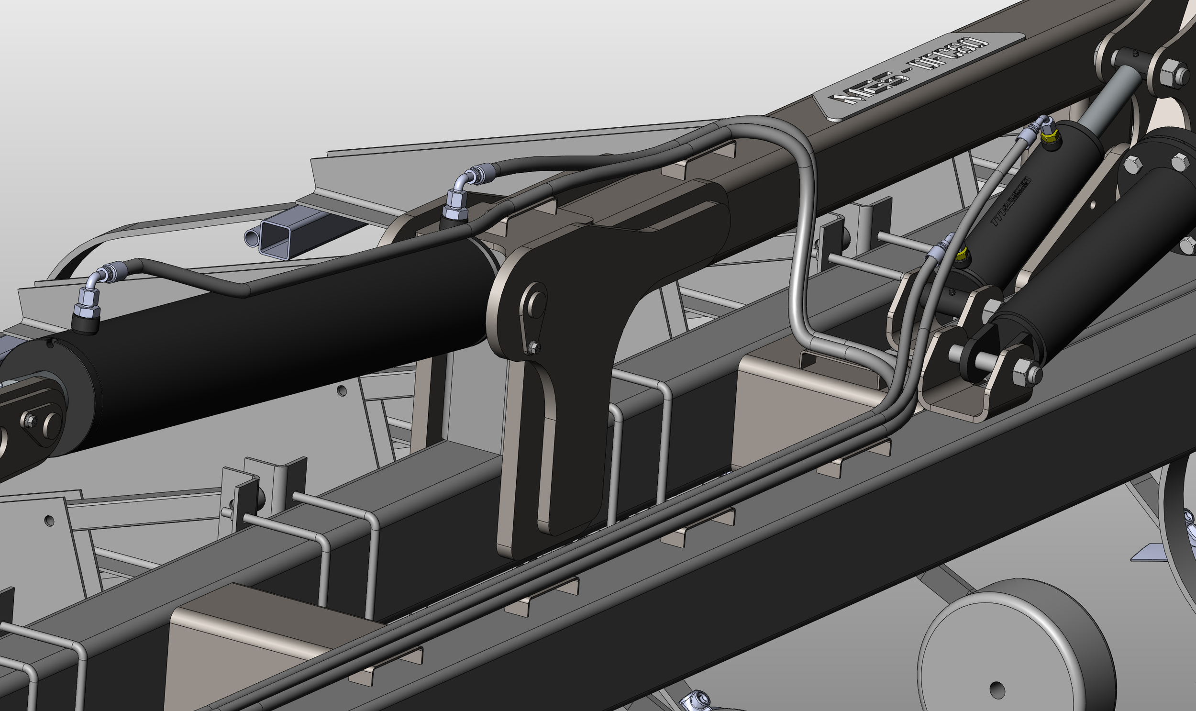Image resolution: width=1196 pixels, height=711 pixels.
Task: Select the engraved MFS-UFC60 nameplate
Action: 919,76
